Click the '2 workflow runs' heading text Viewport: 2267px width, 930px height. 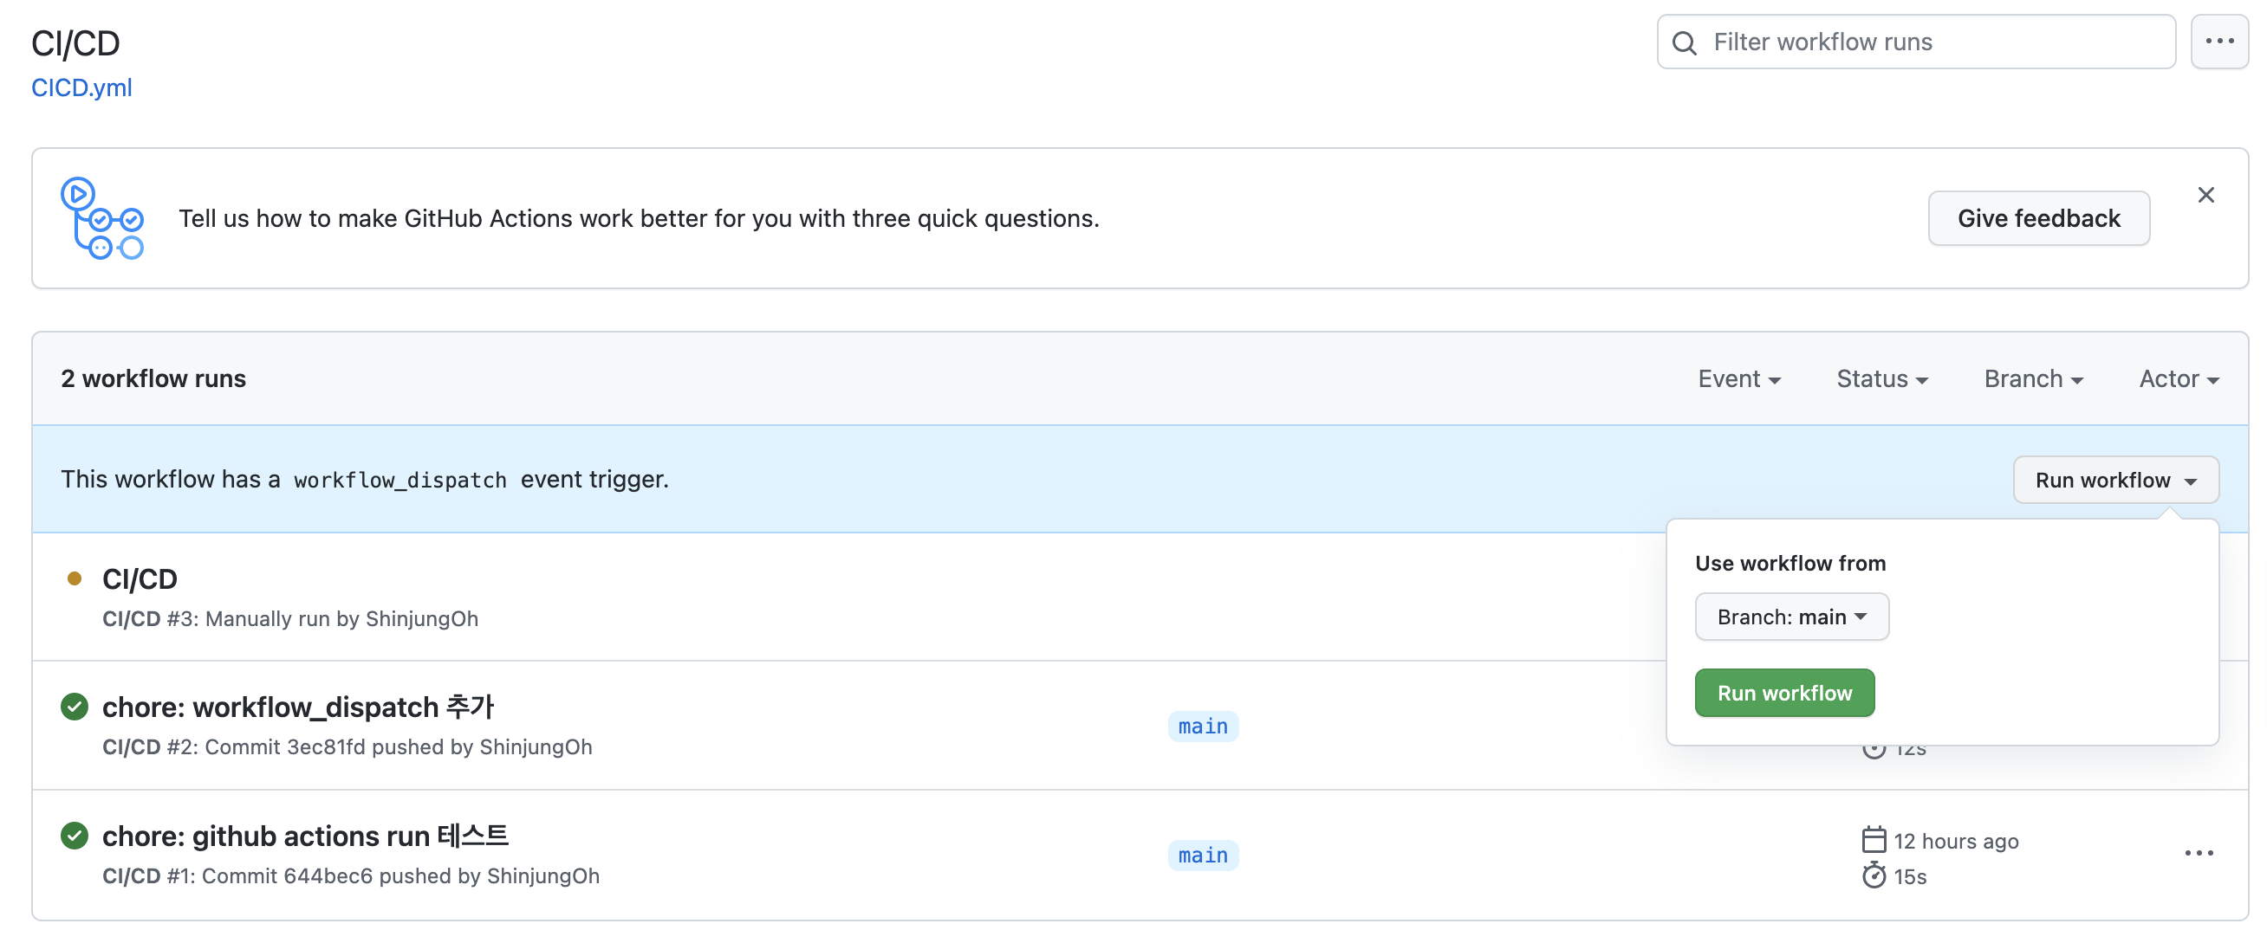click(x=153, y=379)
